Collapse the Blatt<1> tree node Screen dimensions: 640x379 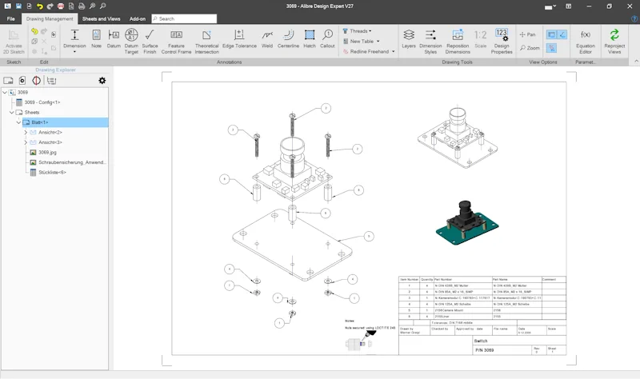pyautogui.click(x=18, y=122)
